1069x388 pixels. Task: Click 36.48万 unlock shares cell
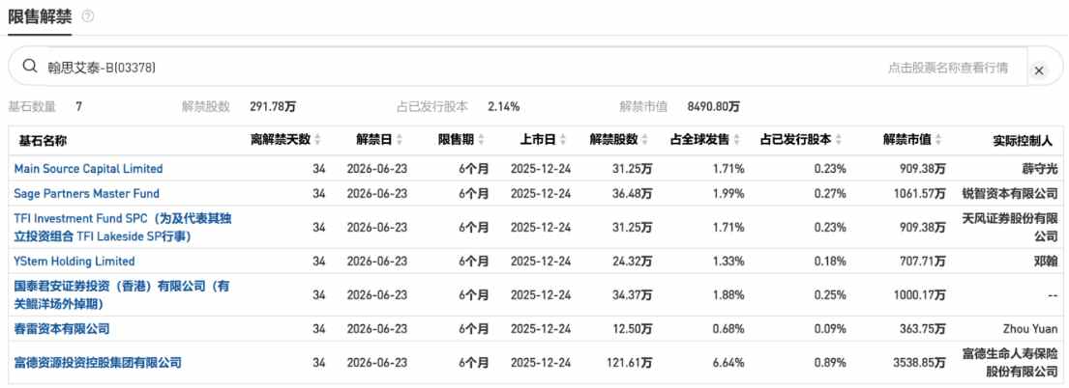(x=632, y=193)
